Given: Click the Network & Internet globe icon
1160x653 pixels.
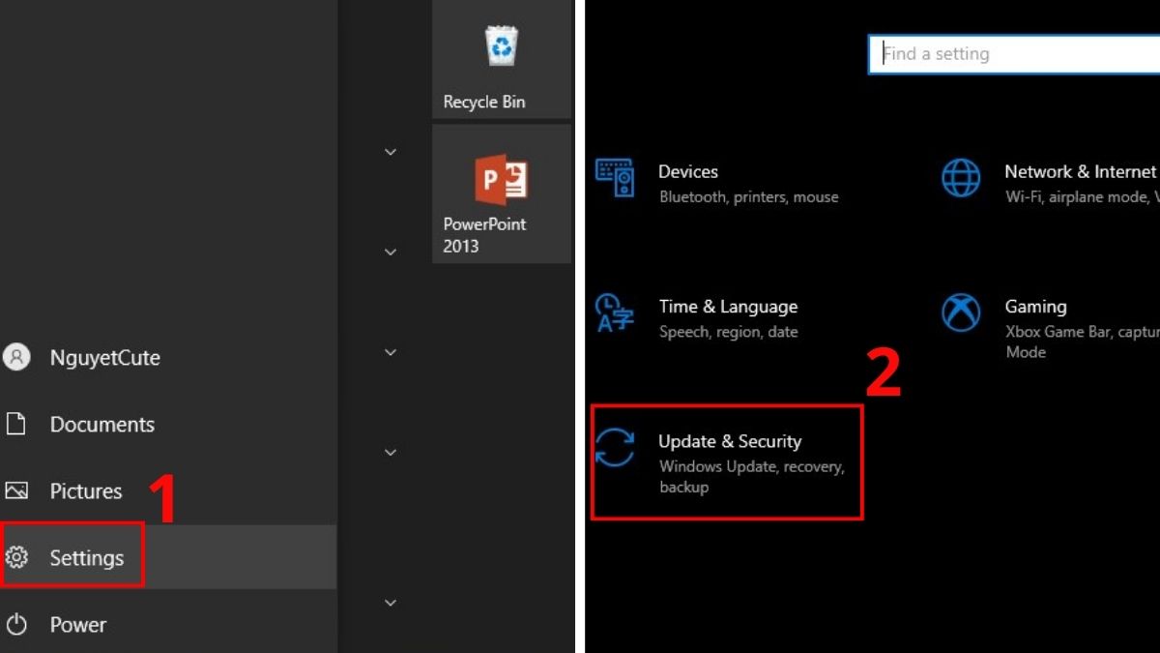Looking at the screenshot, I should click(961, 178).
